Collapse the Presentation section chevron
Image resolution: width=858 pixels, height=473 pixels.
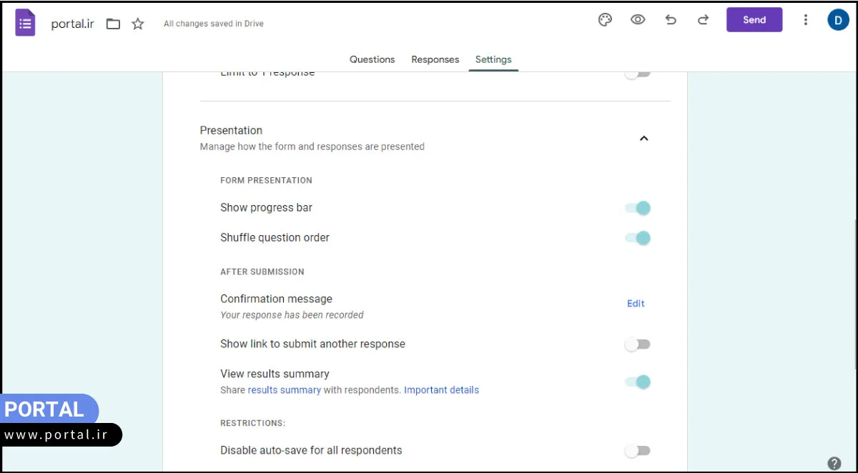coord(643,139)
